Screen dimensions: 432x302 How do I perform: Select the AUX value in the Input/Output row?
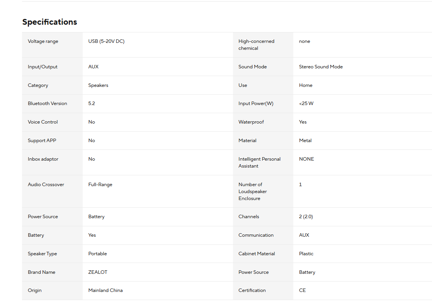point(94,67)
